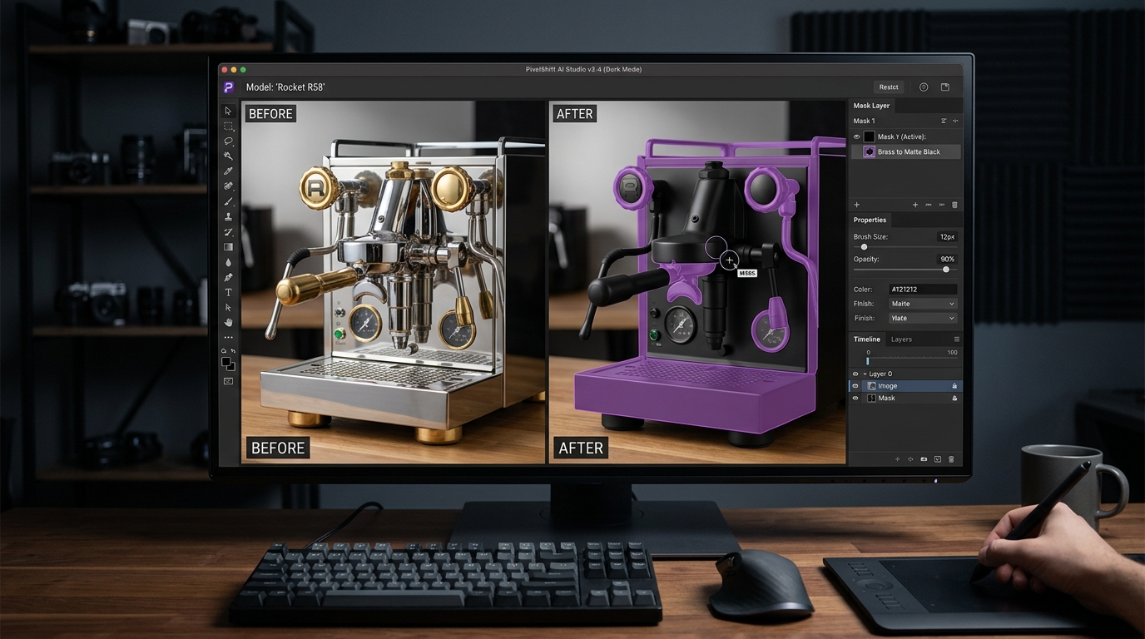Select the arrow Move tool at the top of the toolbar

(x=228, y=111)
